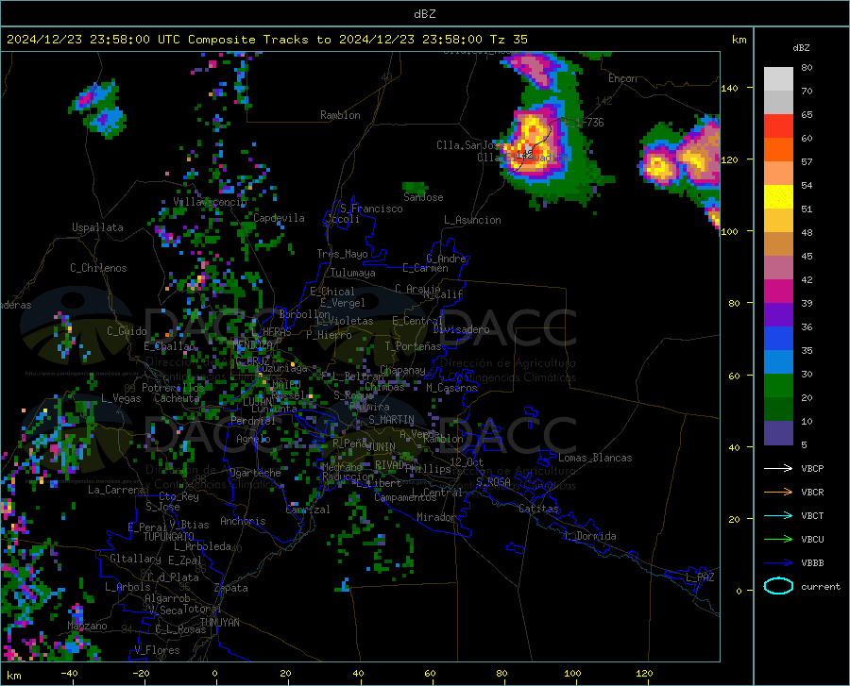Click the La_Carrera label
850x686 pixels.
(116, 490)
